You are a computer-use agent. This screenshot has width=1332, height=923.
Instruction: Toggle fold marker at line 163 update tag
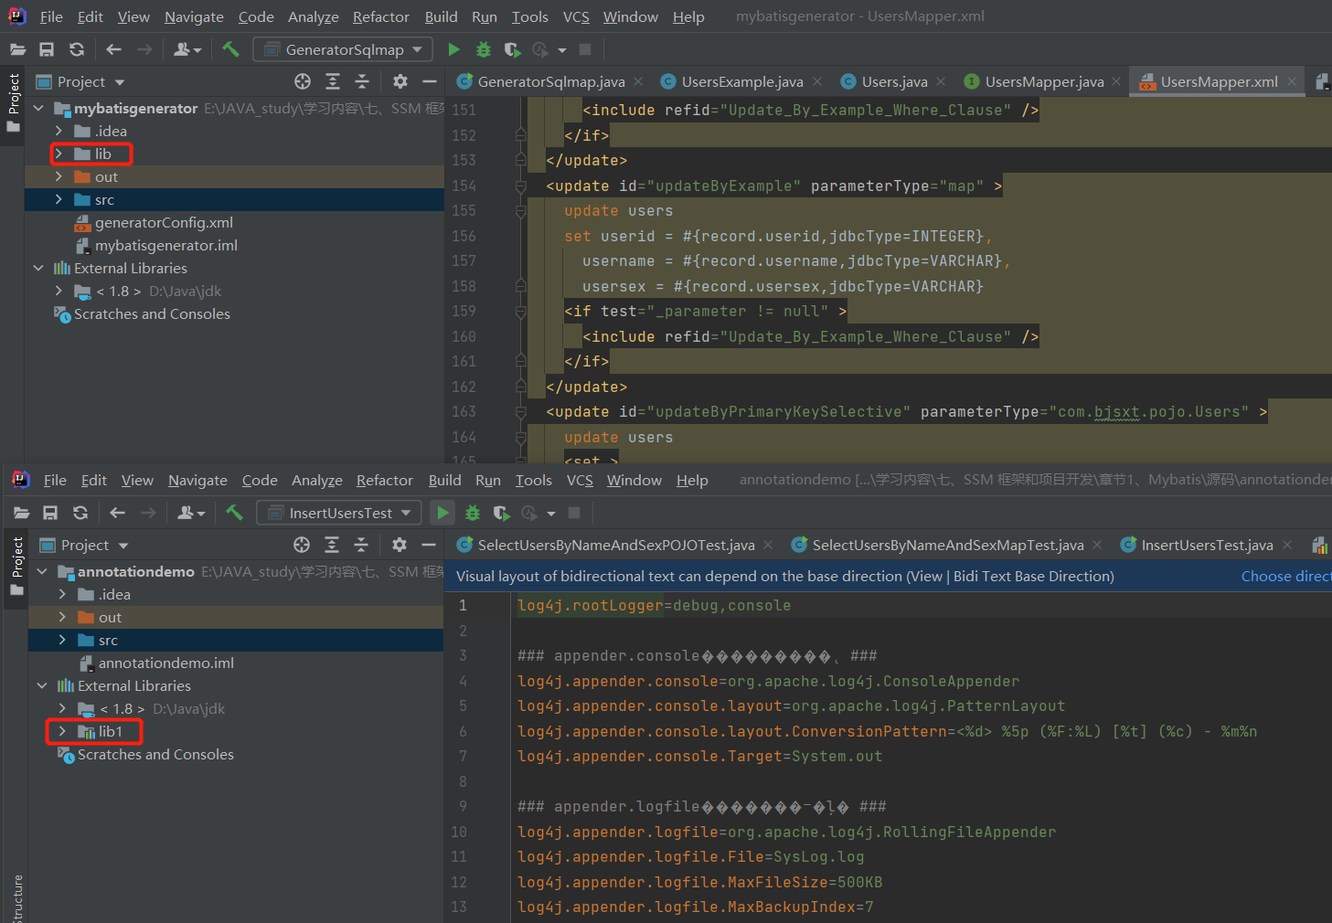click(520, 411)
